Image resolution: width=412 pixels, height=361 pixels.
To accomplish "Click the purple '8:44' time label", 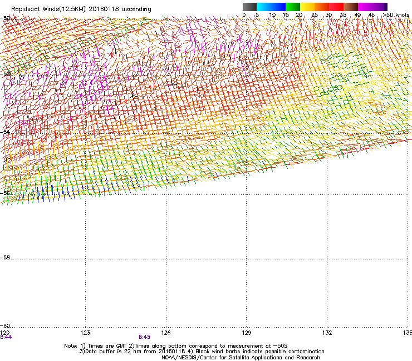I will [x=6, y=337].
